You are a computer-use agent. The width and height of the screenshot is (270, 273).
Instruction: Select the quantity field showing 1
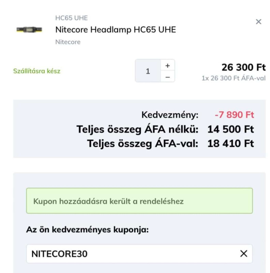[x=148, y=71]
